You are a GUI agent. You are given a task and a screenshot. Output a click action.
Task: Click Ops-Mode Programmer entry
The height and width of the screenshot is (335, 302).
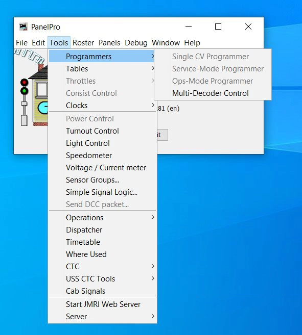[x=213, y=81]
